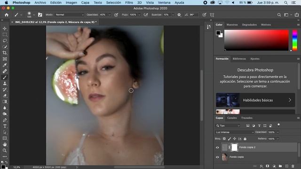Select the Pen tool
The height and width of the screenshot is (169, 301).
point(5,120)
